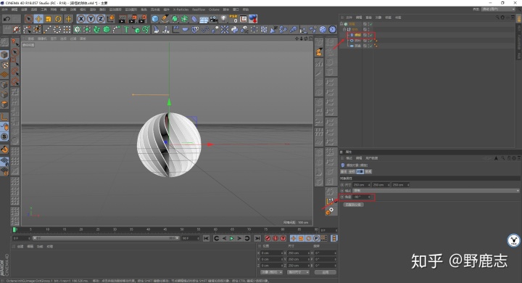
Task: Open File menu in Object Manager
Action: point(349,17)
